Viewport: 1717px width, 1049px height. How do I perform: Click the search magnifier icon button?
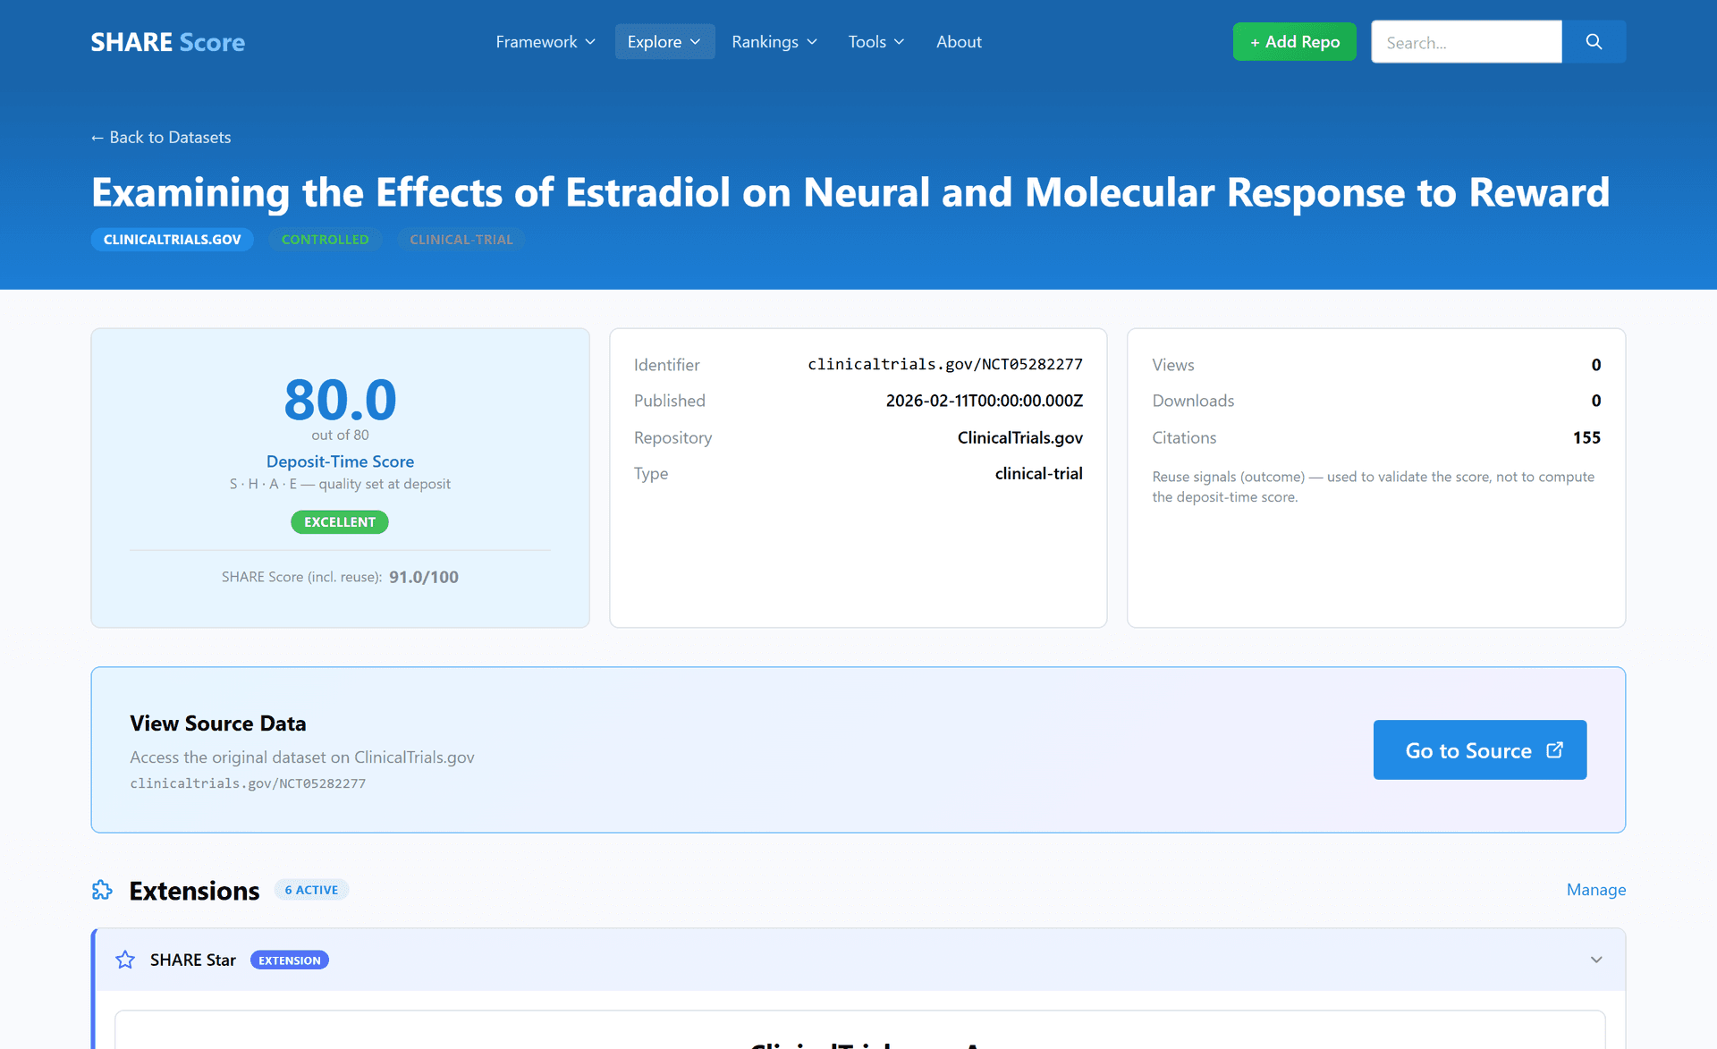coord(1594,42)
